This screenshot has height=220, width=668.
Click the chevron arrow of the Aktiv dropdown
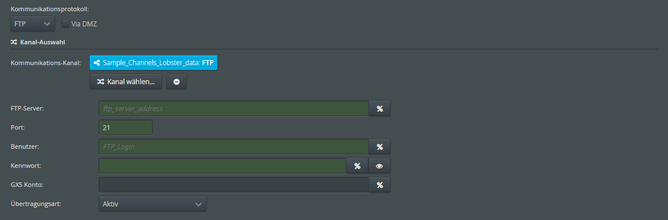click(198, 204)
